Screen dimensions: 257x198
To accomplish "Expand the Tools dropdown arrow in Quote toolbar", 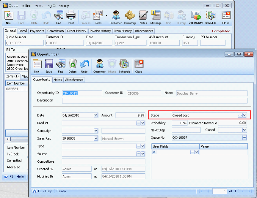I will tap(106, 15).
